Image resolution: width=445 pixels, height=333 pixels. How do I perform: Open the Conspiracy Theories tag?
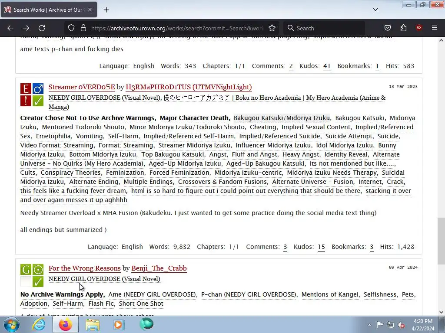point(71,173)
